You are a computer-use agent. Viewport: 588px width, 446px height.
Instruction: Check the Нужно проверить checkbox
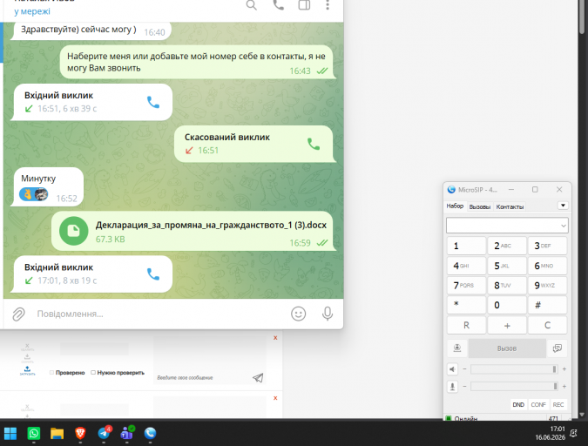pos(93,373)
